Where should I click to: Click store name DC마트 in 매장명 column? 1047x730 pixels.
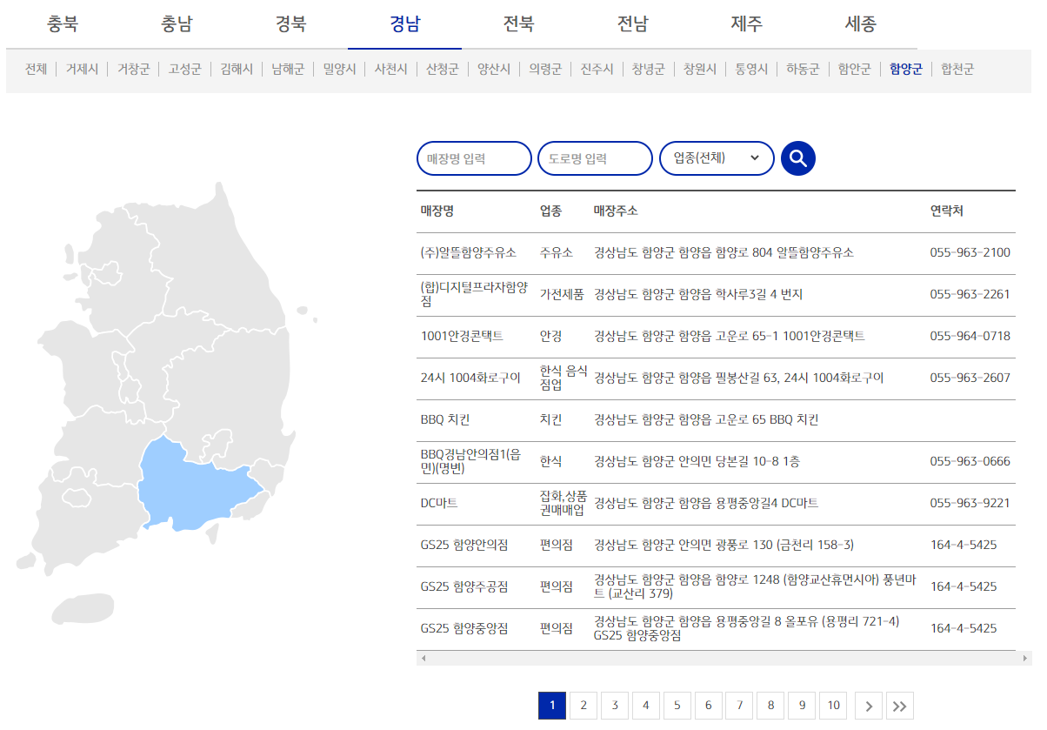(x=439, y=503)
